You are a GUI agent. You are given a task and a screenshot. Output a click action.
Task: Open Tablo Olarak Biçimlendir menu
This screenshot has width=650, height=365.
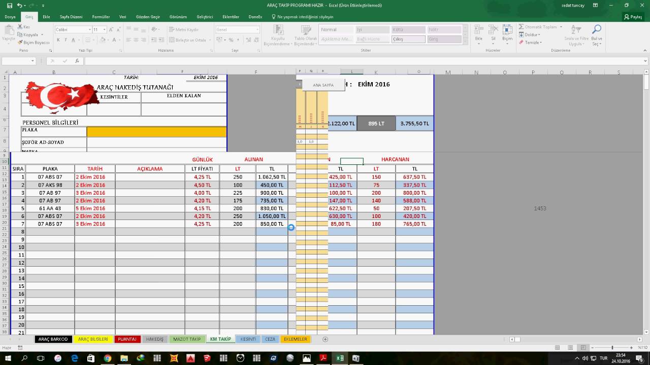(305, 34)
